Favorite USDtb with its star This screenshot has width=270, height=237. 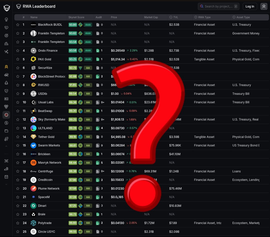click(18, 94)
